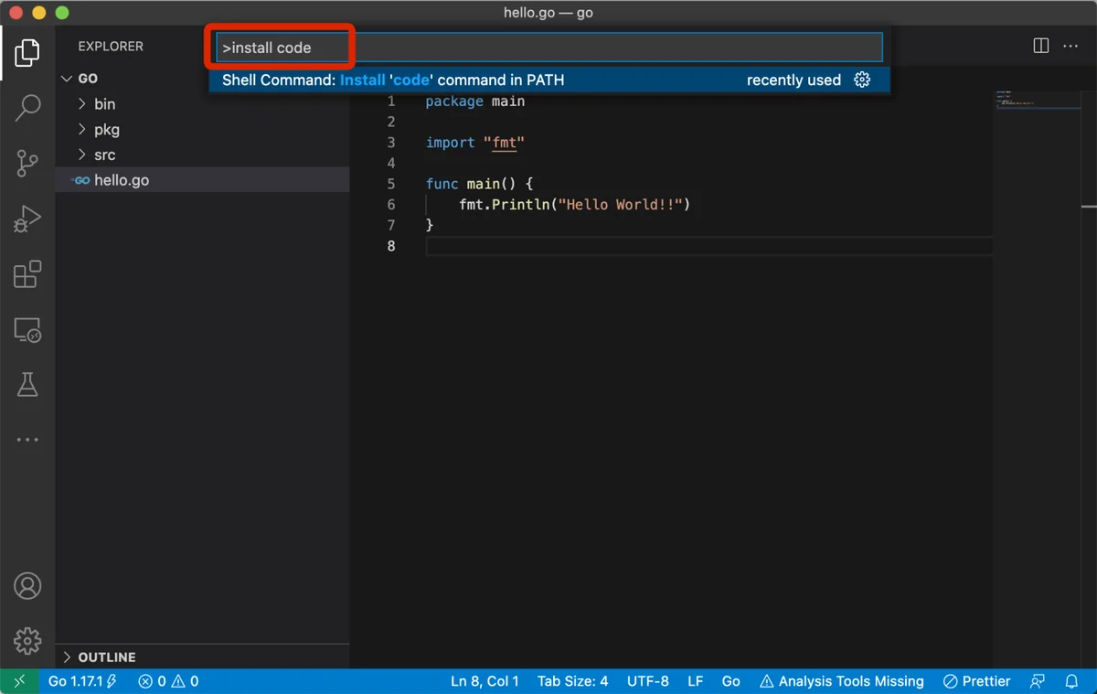
Task: Click Analysis Tools Missing warning
Action: pyautogui.click(x=842, y=681)
